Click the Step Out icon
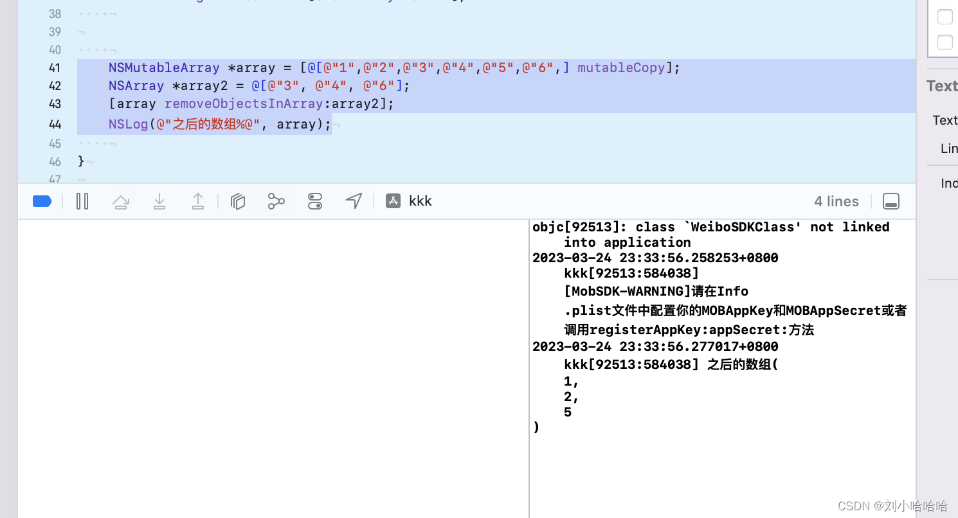Screen dimensions: 958x518 point(198,201)
